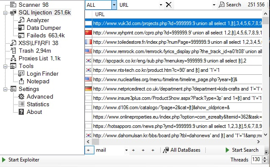Click the plus button immediately right of mail dropdown
270x167 pixels.
click(133, 150)
